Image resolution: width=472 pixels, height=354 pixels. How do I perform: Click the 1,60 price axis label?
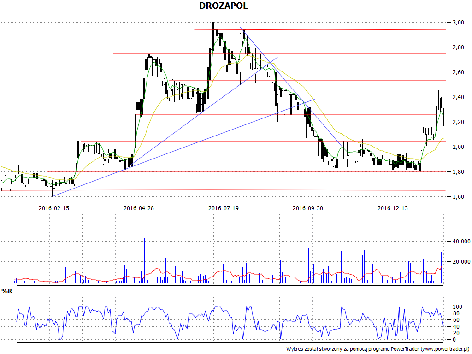click(458, 197)
